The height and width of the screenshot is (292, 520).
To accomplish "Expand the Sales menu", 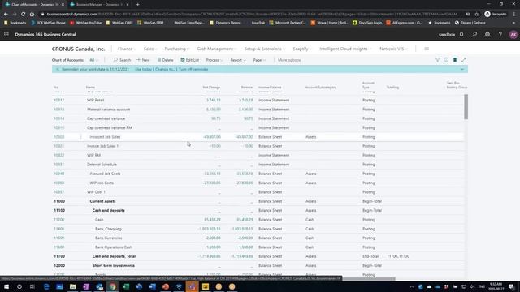I will tap(150, 49).
